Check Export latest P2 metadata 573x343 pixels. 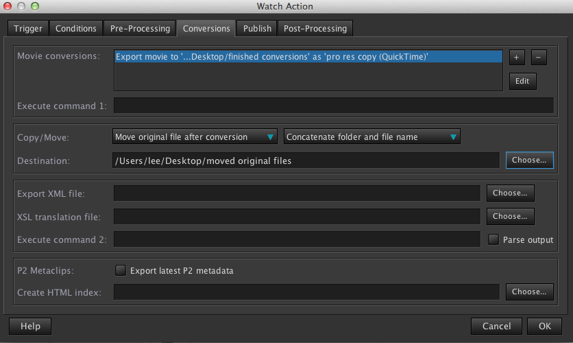(x=121, y=270)
